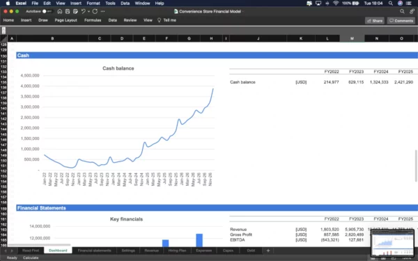Select column J header
This screenshot has width=418, height=261.
pos(258,38)
